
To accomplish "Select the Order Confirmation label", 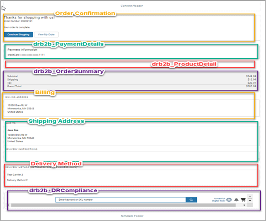I will click(85, 13).
